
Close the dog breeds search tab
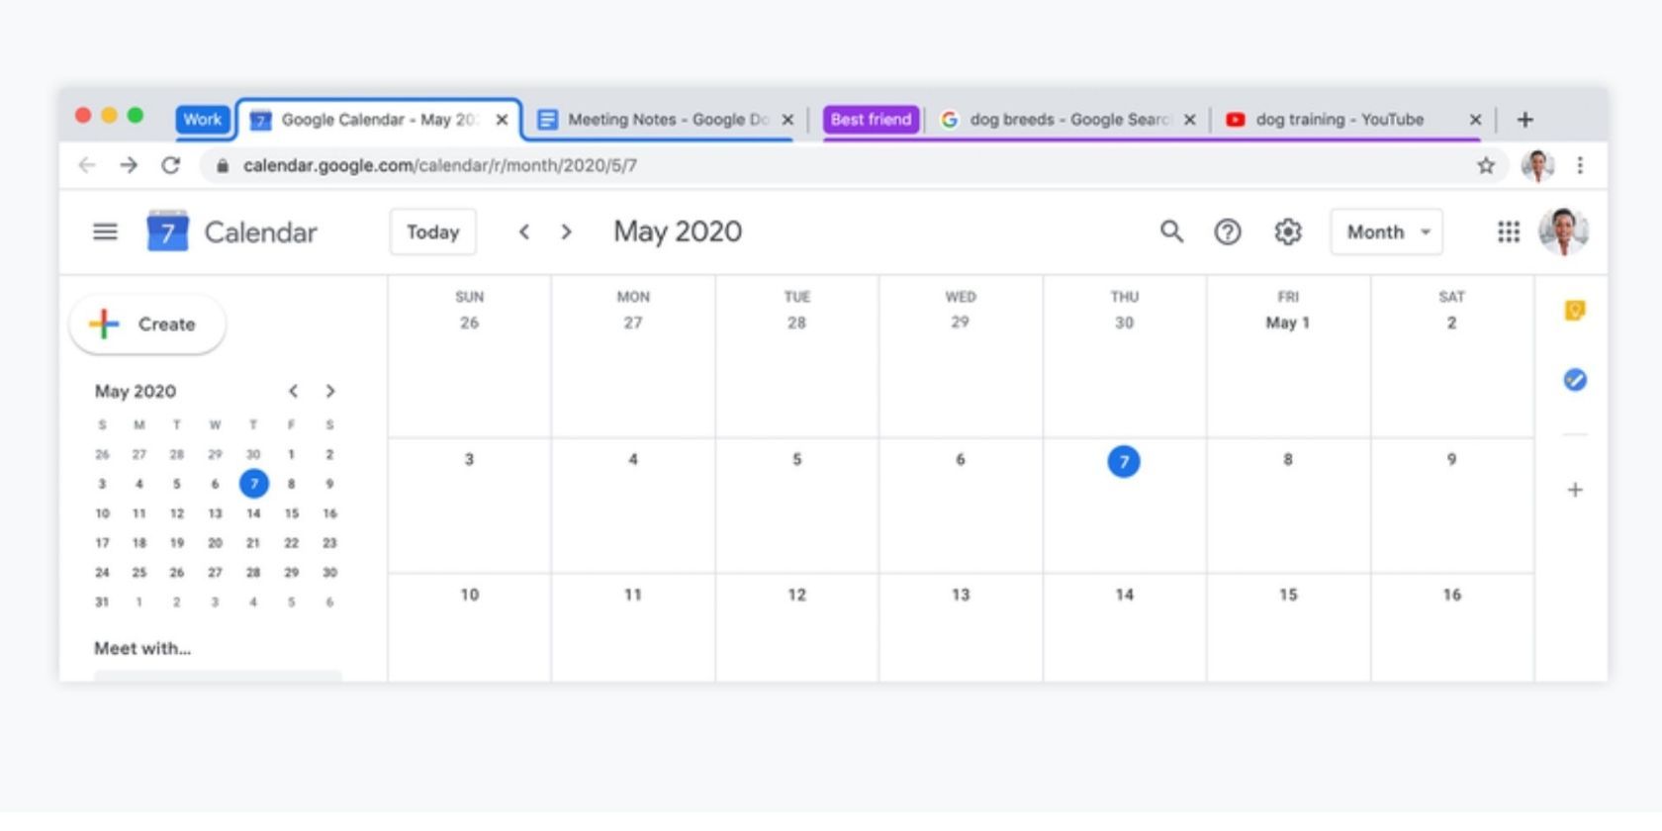(1189, 120)
